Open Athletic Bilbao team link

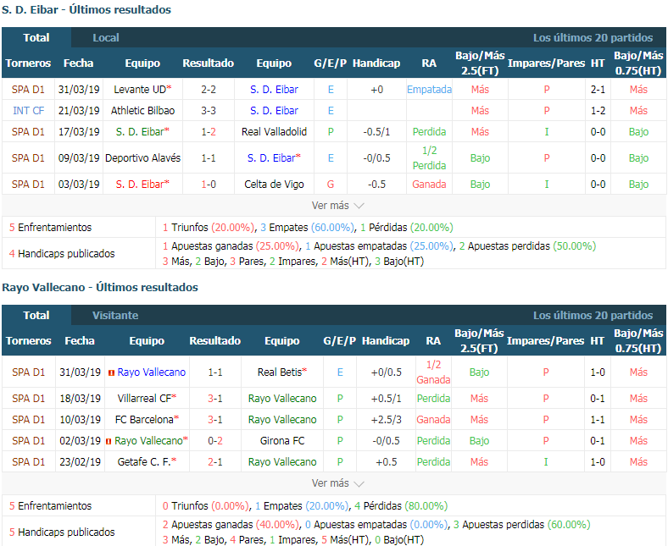[142, 111]
